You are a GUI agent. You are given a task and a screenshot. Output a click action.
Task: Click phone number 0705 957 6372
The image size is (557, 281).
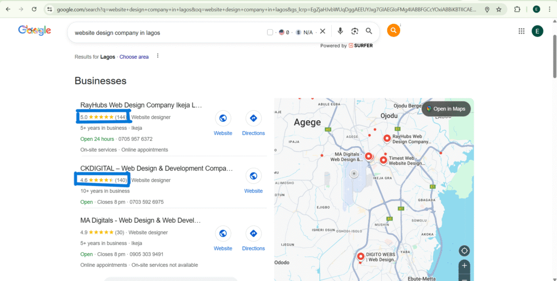tap(135, 139)
